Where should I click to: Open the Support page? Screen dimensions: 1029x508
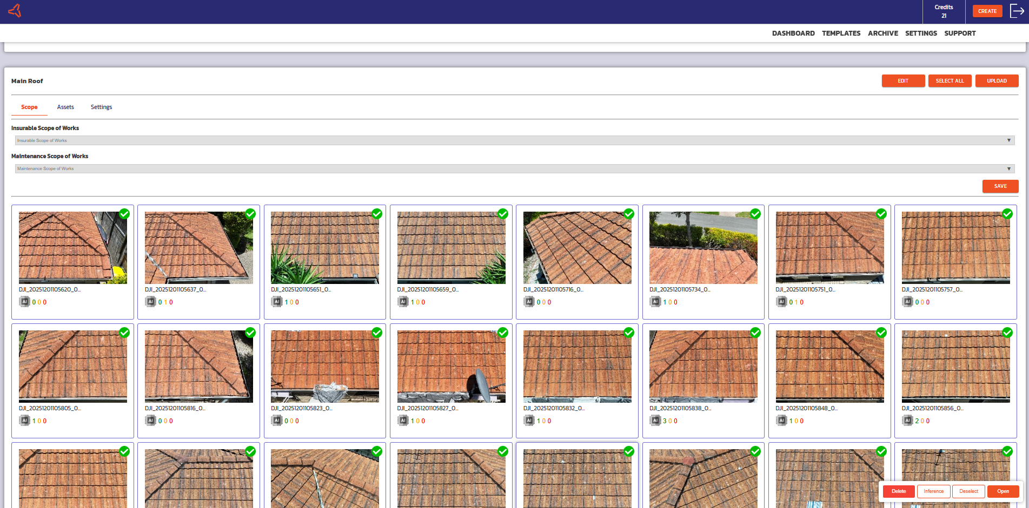click(x=960, y=33)
